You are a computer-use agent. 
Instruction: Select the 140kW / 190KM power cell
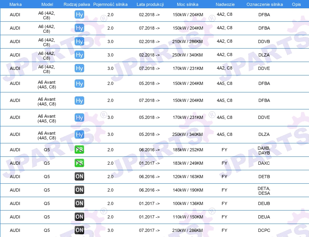(188, 190)
